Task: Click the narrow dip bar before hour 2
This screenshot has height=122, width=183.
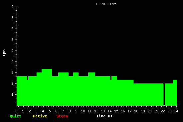Action: 28,93
